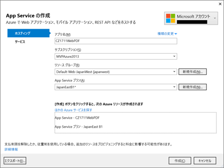Open the 種類の変更 dropdown link

(x=167, y=34)
